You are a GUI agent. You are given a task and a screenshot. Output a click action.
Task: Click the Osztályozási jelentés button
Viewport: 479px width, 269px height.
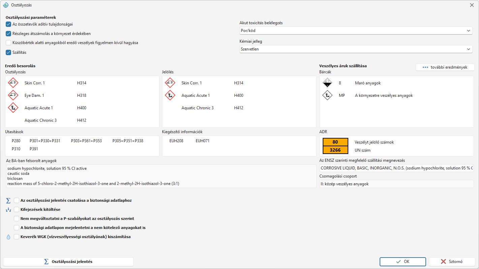(x=68, y=262)
